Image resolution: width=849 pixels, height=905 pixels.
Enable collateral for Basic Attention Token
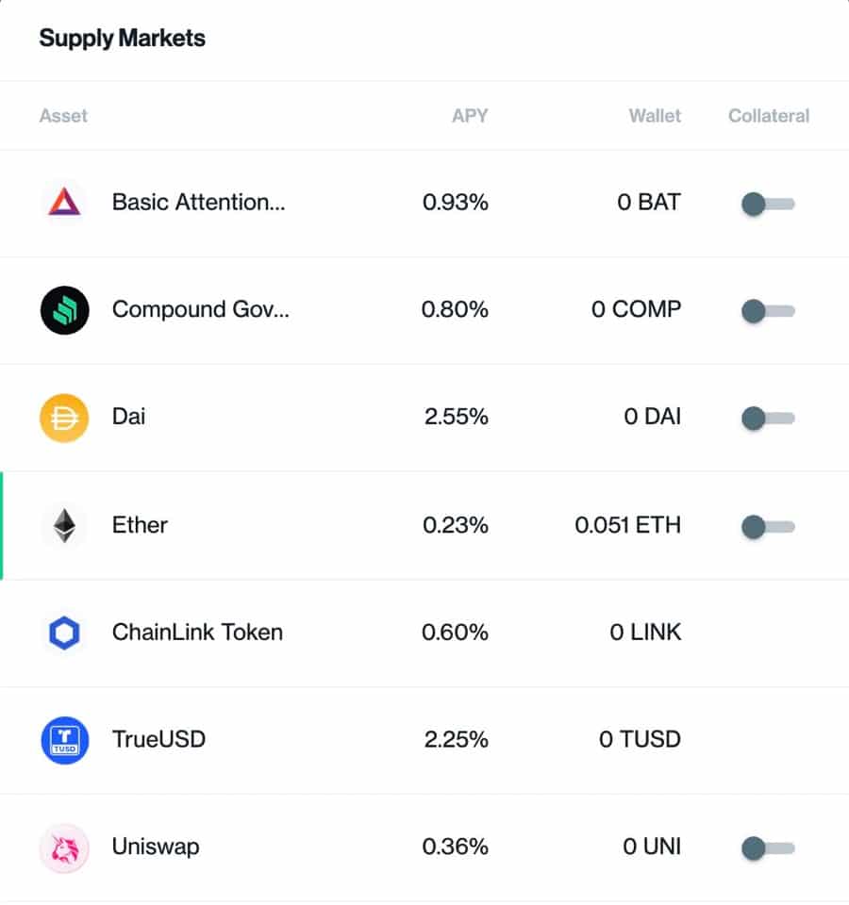pos(768,204)
